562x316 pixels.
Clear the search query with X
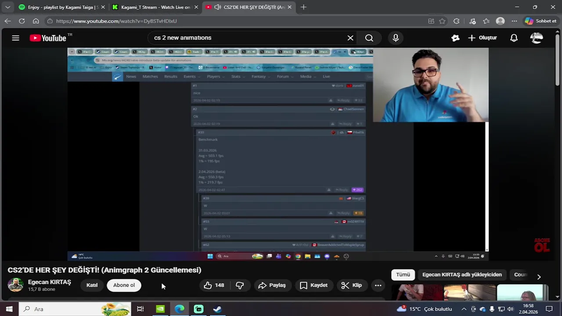point(350,38)
